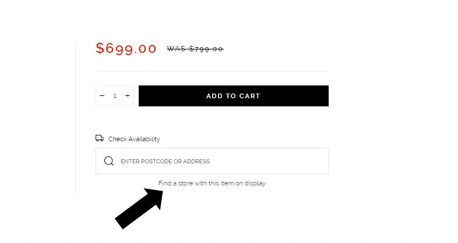Click the magnifying glass search icon

[x=109, y=161]
